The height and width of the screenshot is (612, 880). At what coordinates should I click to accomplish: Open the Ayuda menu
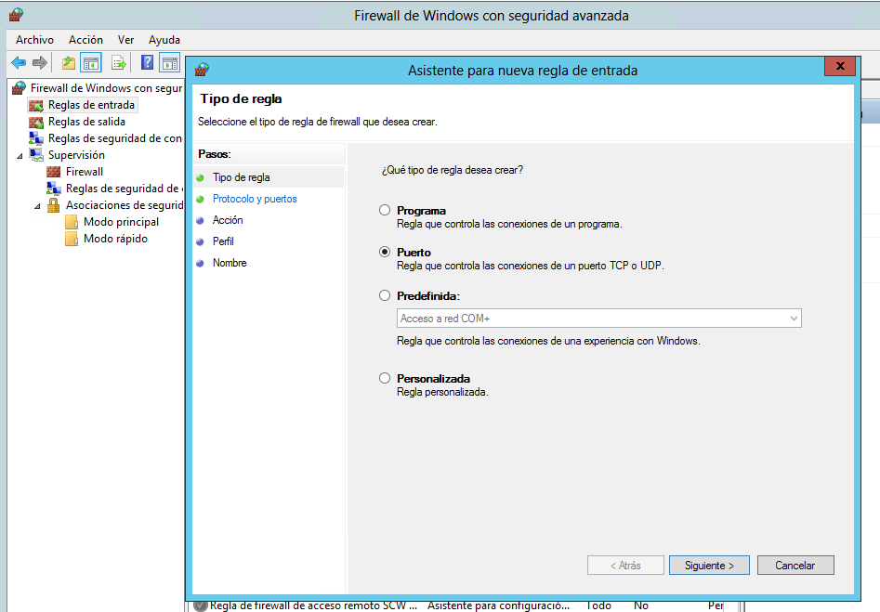point(164,40)
